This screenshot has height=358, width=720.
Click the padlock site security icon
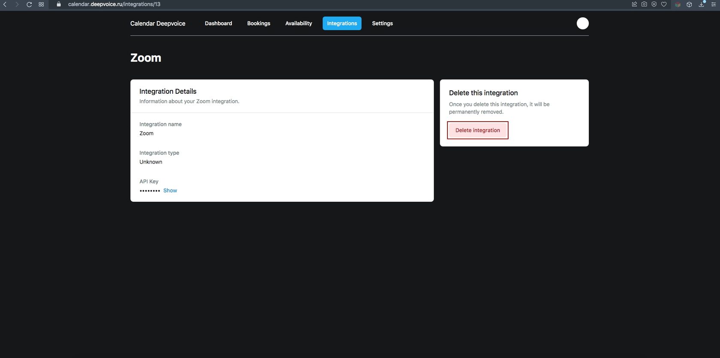[59, 4]
